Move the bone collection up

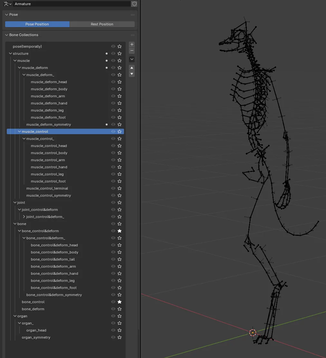click(x=132, y=68)
